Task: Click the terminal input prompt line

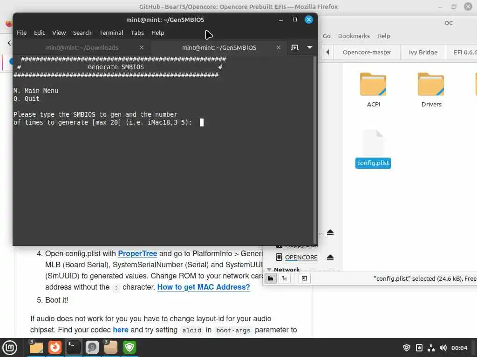Action: tap(108, 122)
